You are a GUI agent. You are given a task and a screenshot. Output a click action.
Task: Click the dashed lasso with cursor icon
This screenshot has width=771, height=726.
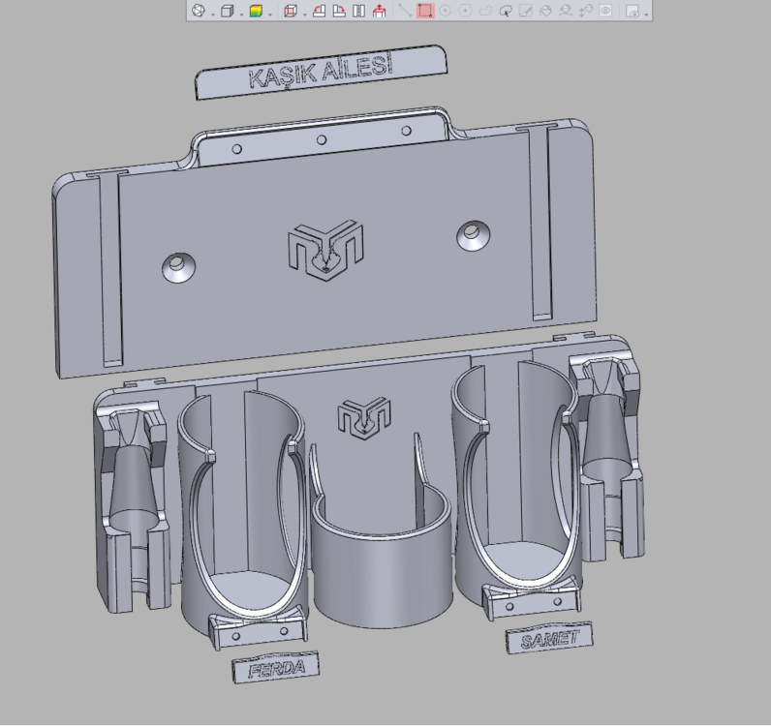pos(505,11)
